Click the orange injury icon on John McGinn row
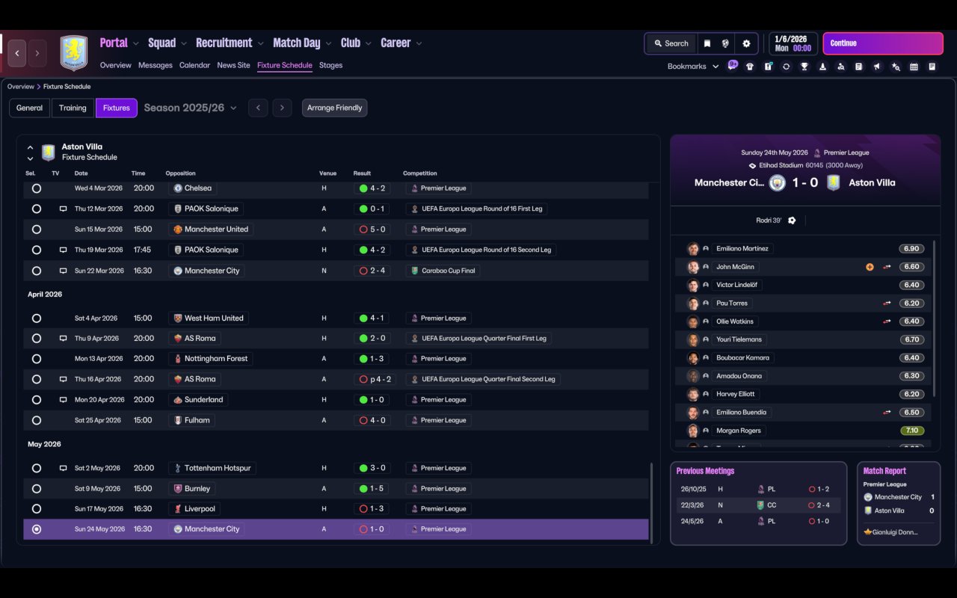This screenshot has width=957, height=598. 870,267
